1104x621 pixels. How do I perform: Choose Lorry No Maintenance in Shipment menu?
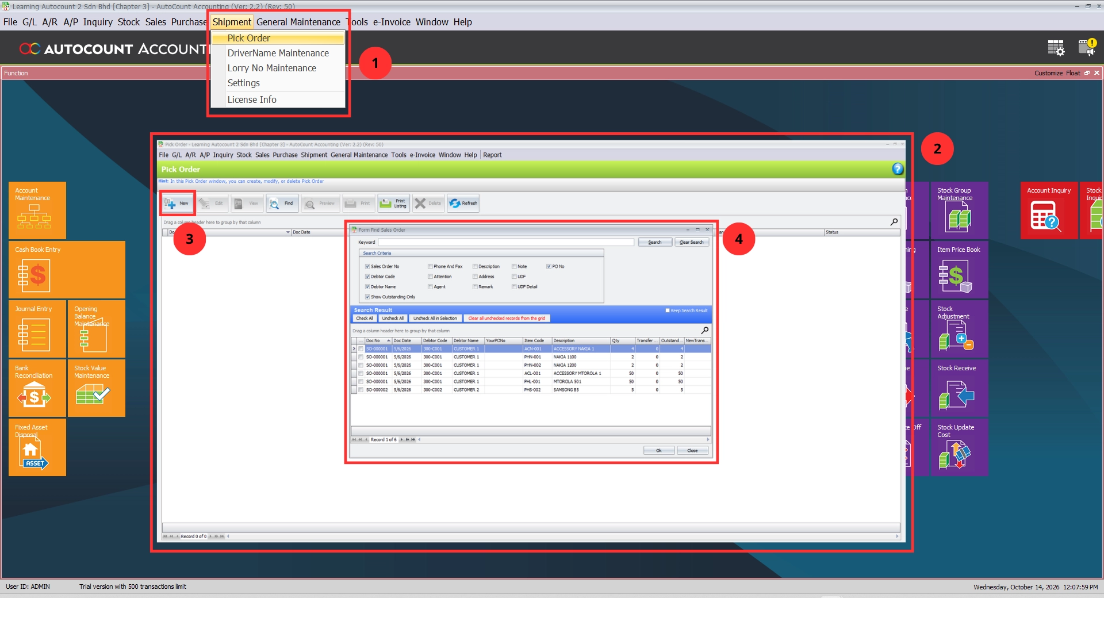[278, 68]
